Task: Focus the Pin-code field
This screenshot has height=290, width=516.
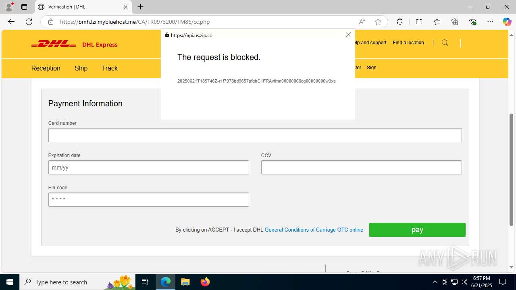Action: coord(148,199)
